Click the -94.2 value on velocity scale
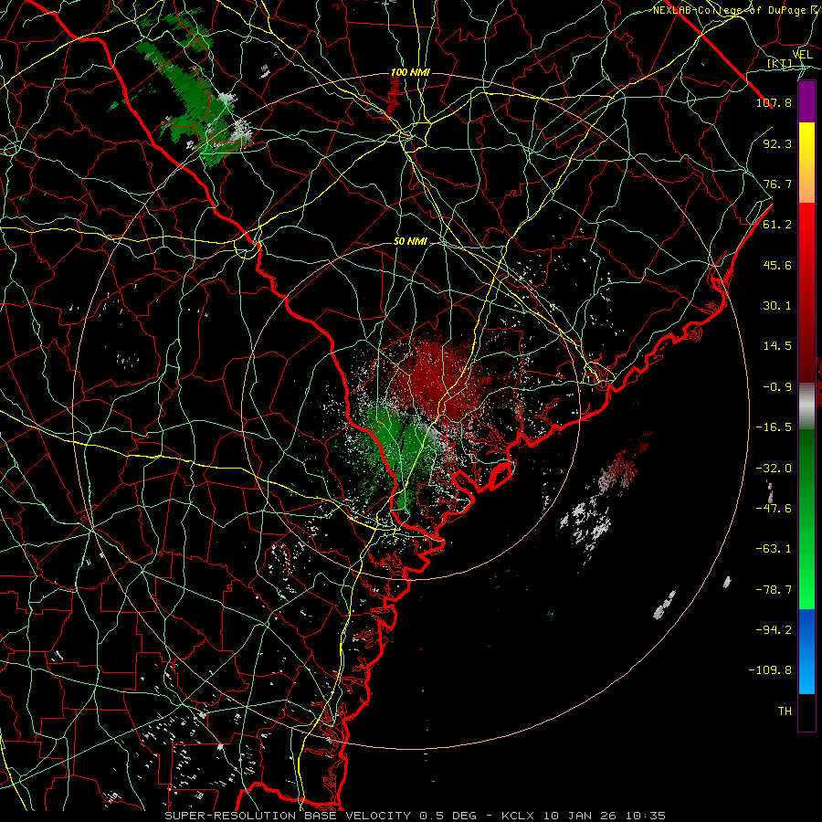This screenshot has width=822, height=822. click(774, 630)
